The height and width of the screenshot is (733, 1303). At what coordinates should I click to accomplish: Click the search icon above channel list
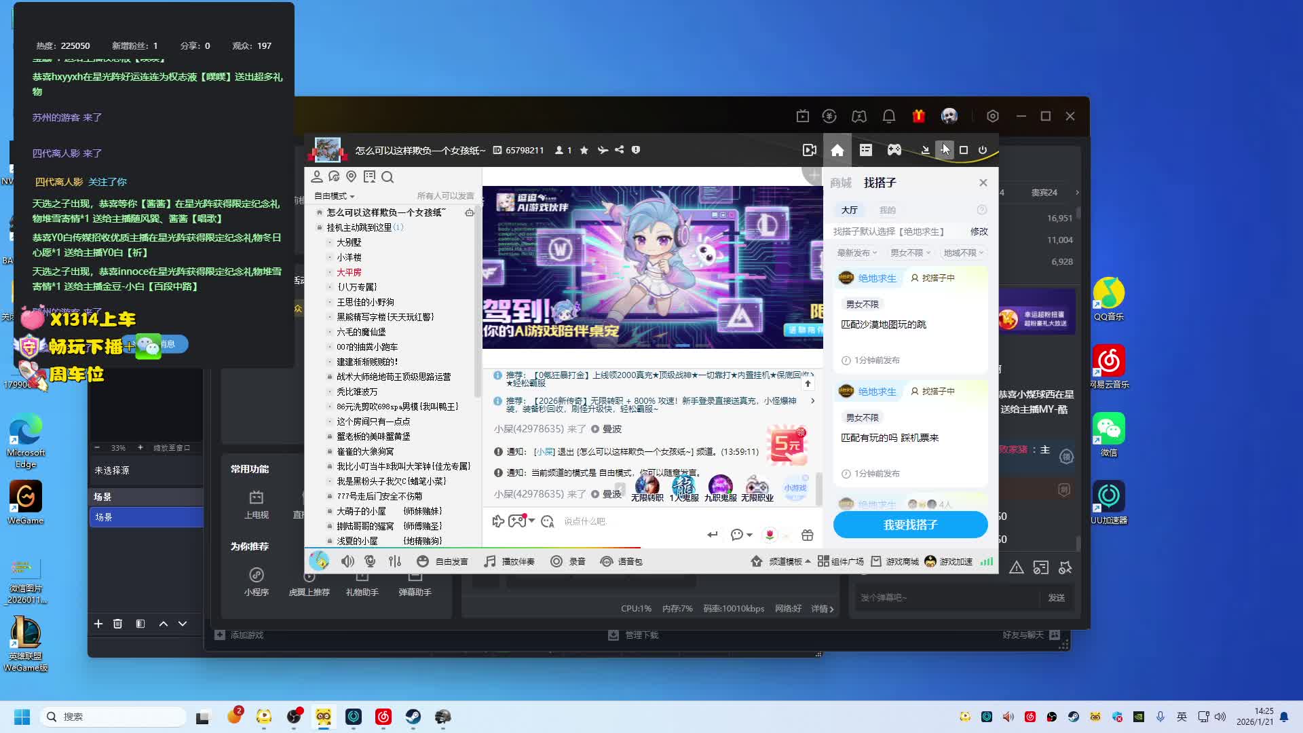click(388, 177)
